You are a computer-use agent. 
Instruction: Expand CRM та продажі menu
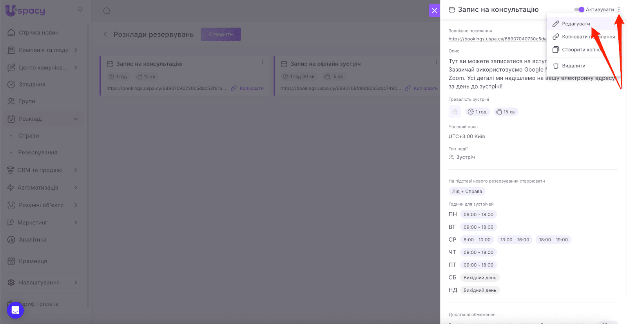pos(76,170)
